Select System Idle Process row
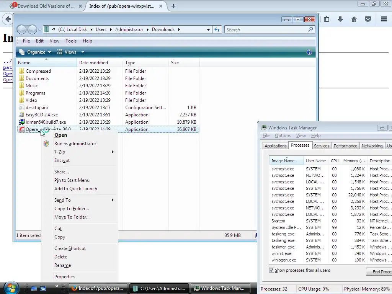Viewport: 392px width, 294px height. coord(330,227)
